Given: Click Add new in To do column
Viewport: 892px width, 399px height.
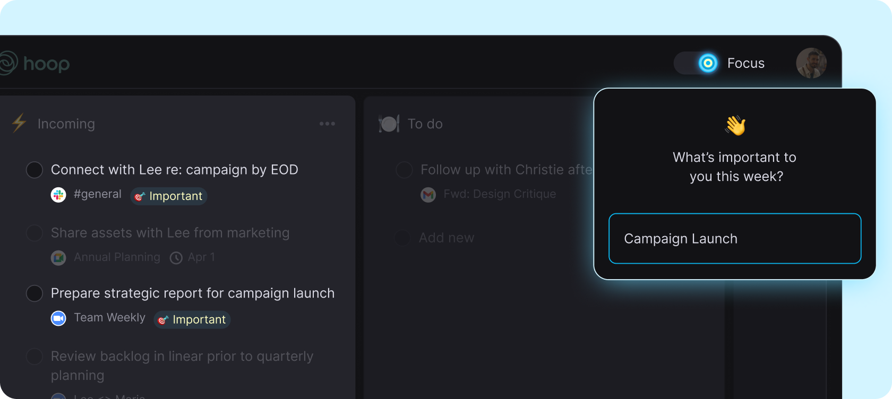Looking at the screenshot, I should 447,238.
